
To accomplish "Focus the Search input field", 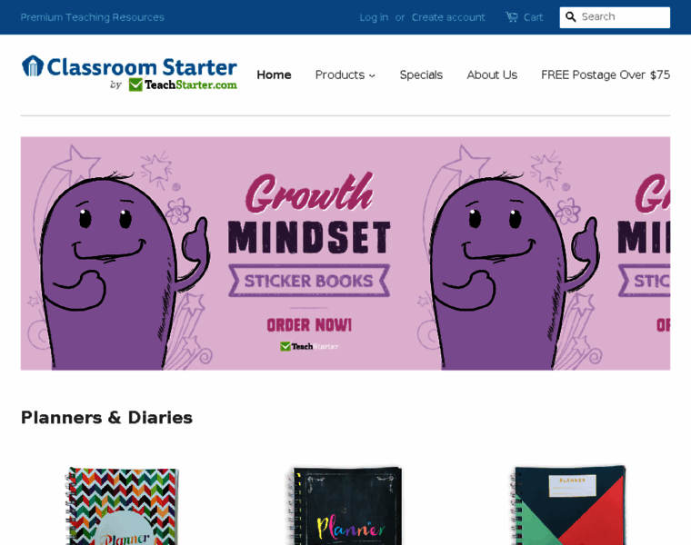I will tap(615, 17).
